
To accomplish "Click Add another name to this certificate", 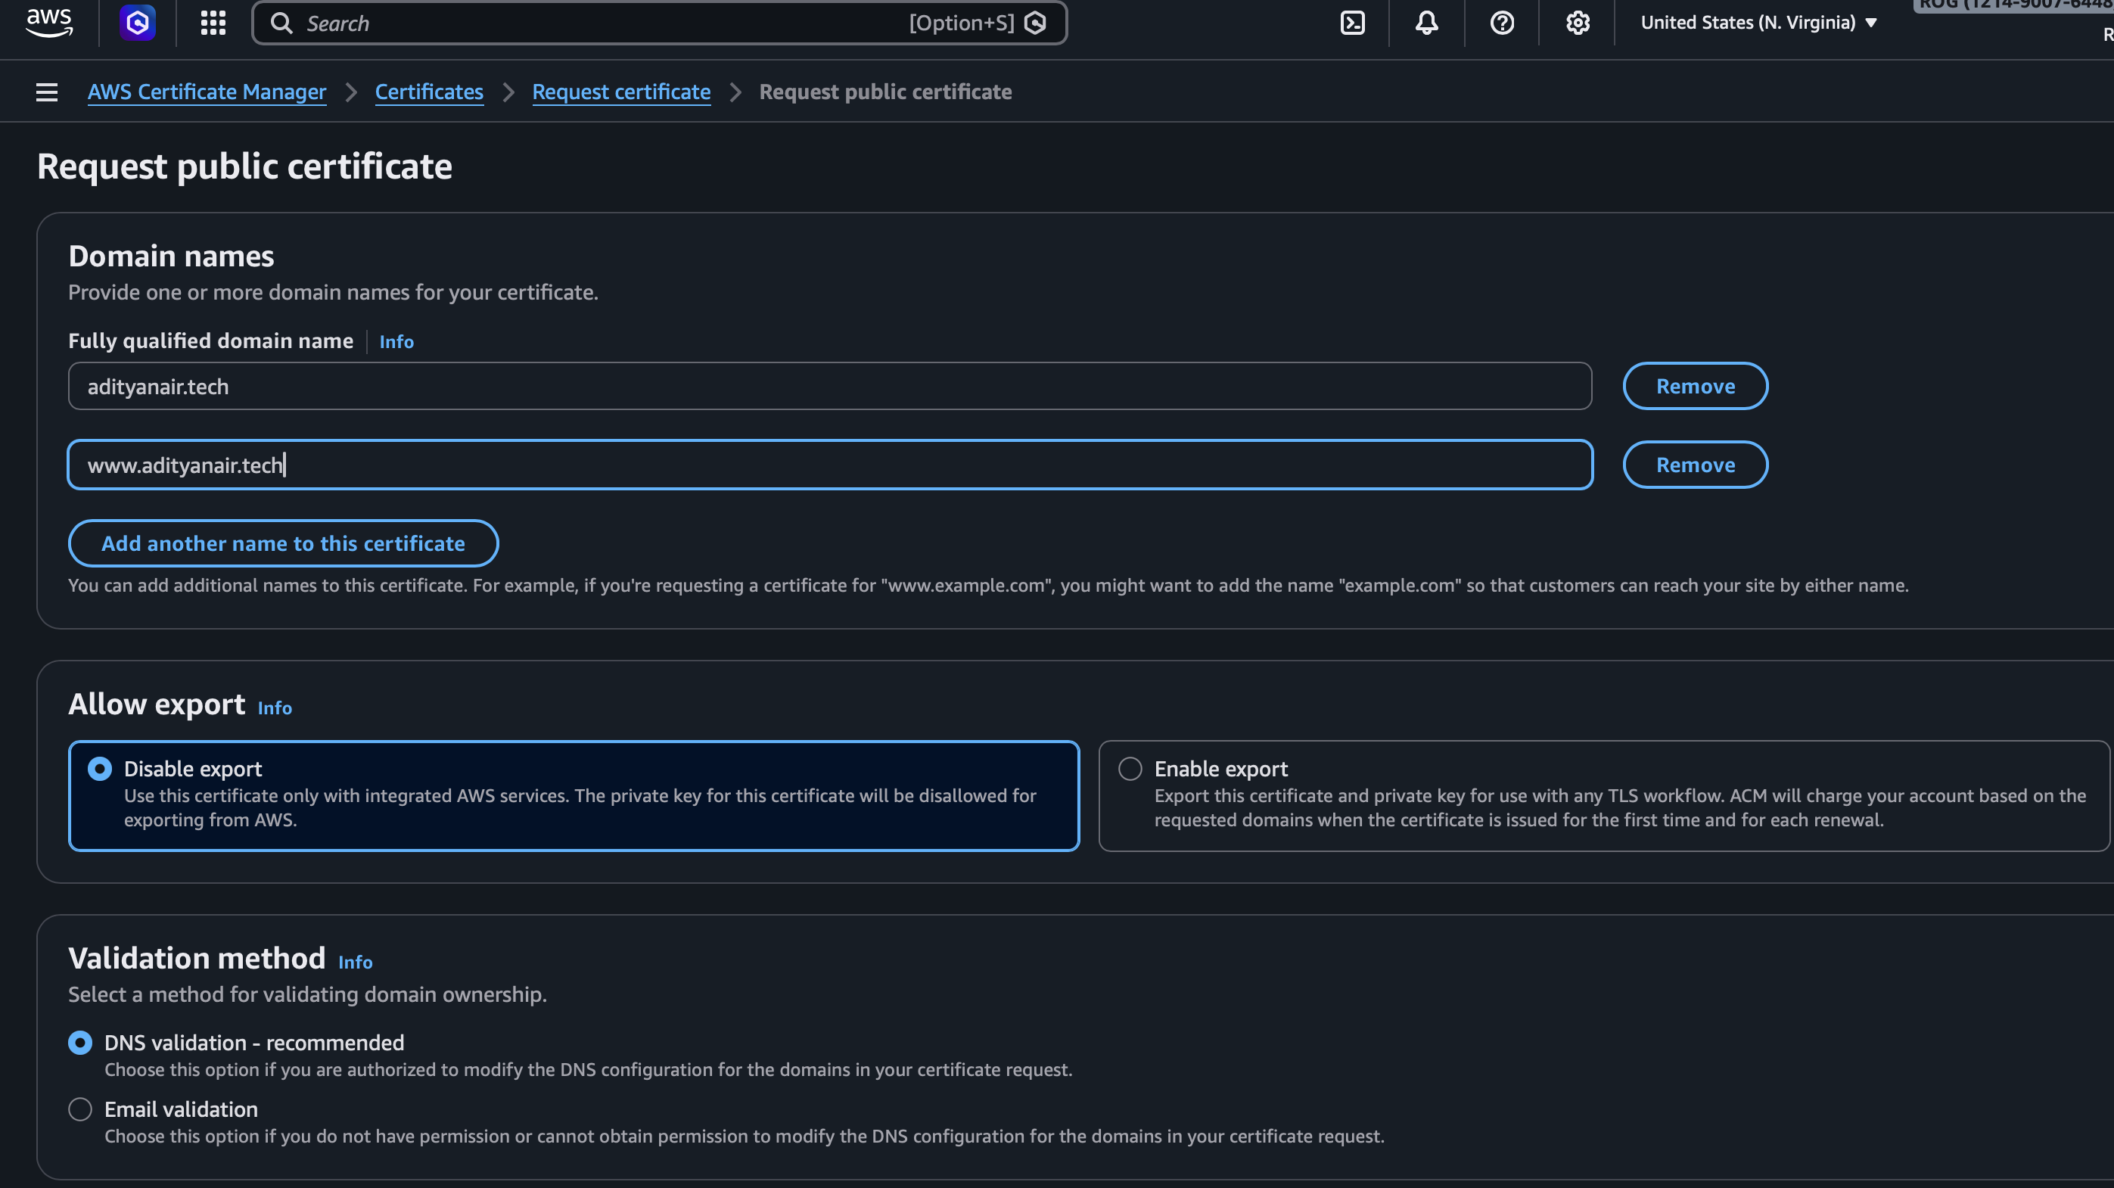I will pyautogui.click(x=283, y=543).
